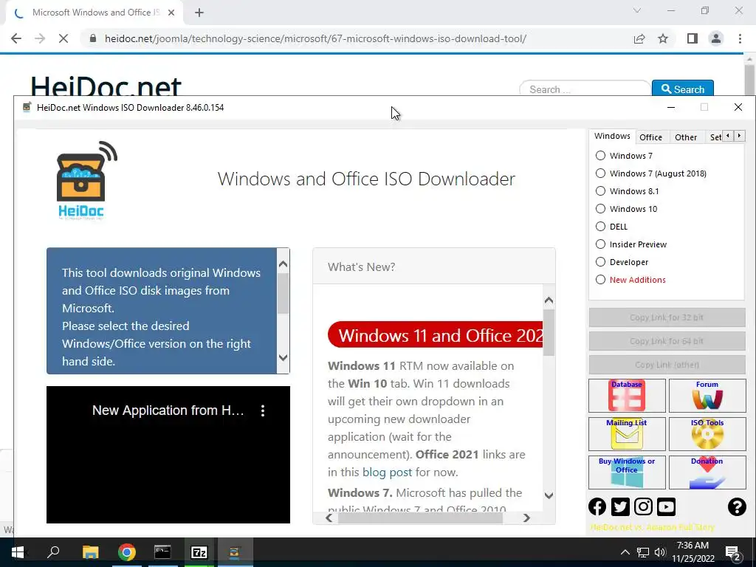Click right arrow in What's New scrollbar

click(x=526, y=518)
